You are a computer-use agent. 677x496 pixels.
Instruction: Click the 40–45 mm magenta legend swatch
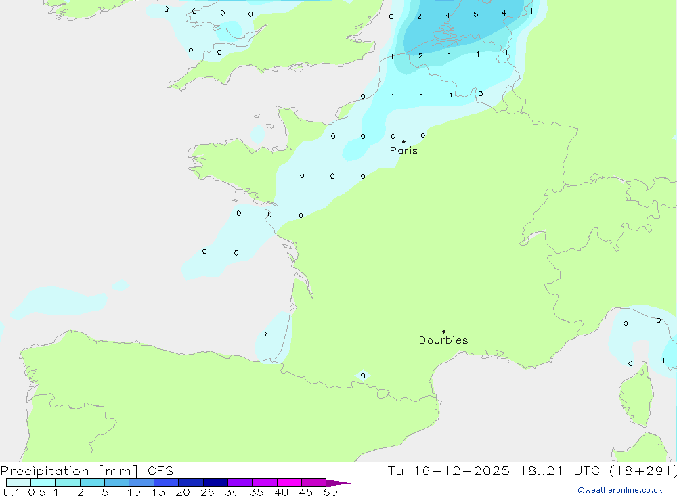[x=289, y=482]
